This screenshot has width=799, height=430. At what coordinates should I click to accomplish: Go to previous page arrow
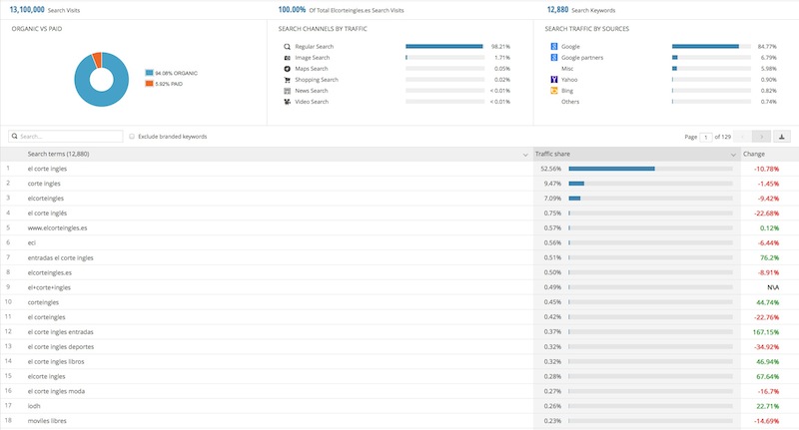(x=742, y=137)
